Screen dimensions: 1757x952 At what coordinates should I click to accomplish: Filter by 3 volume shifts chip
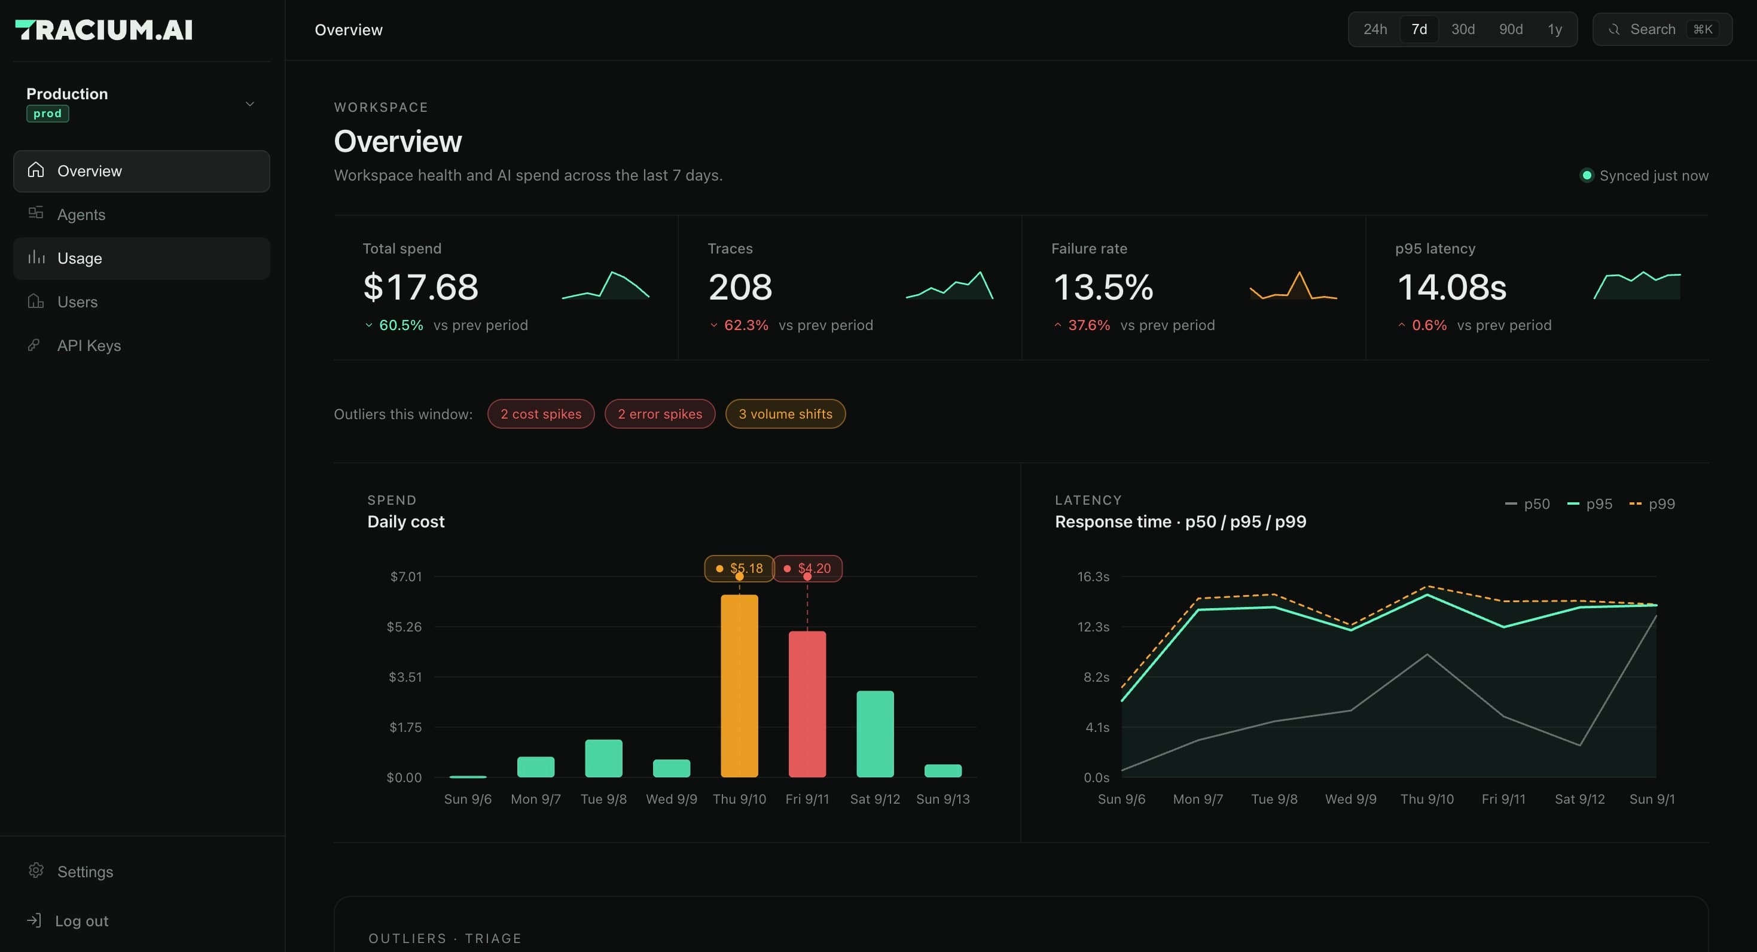pyautogui.click(x=785, y=414)
